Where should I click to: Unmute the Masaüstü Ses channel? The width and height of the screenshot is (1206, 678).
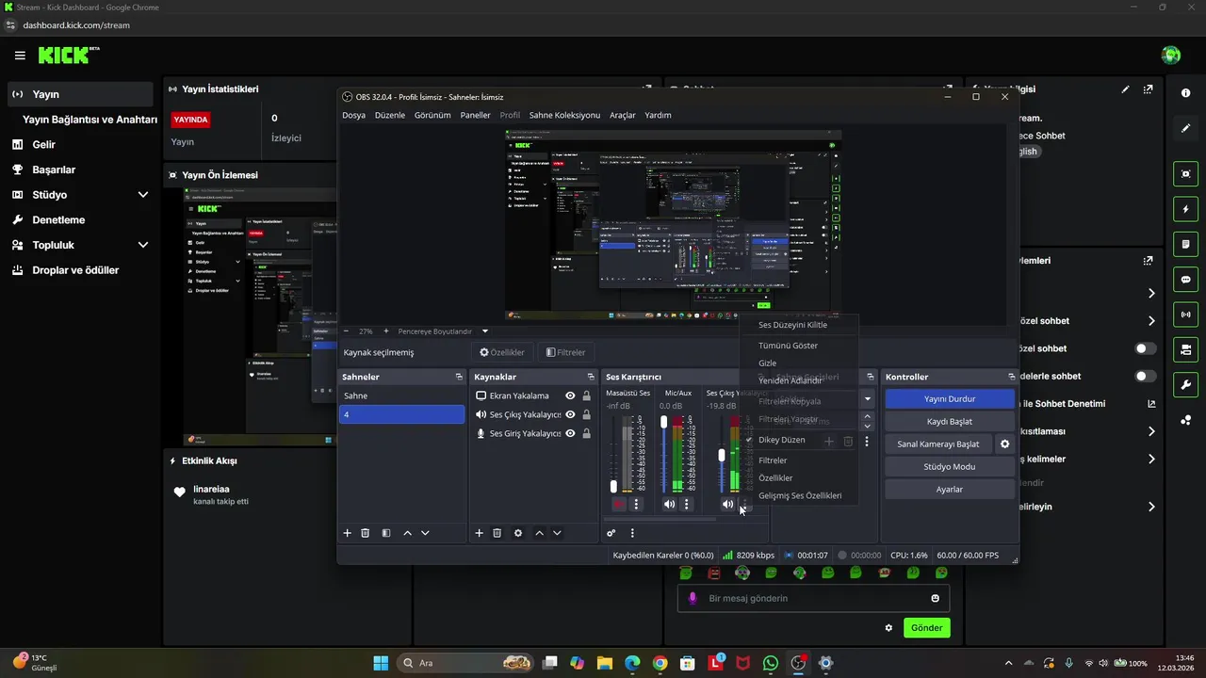coord(618,505)
